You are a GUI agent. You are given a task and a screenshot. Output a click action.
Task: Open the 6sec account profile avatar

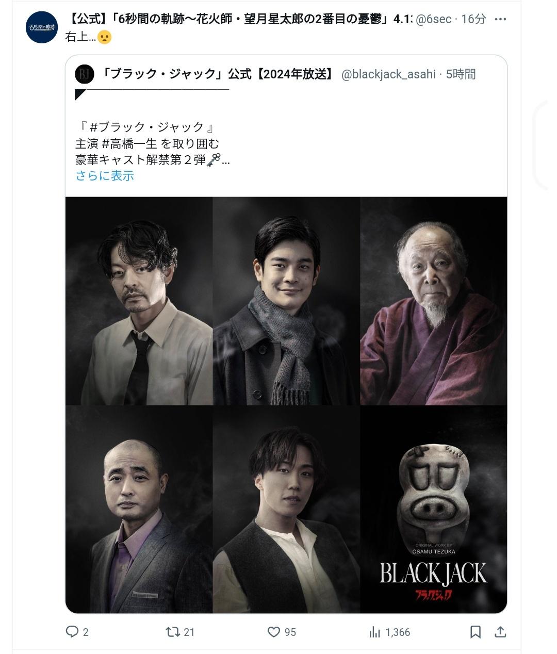(41, 27)
